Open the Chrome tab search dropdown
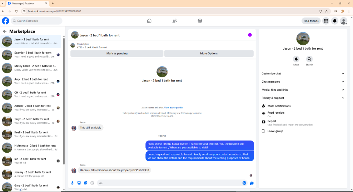Image resolution: width=353 pixels, height=192 pixels. click(x=3, y=3)
